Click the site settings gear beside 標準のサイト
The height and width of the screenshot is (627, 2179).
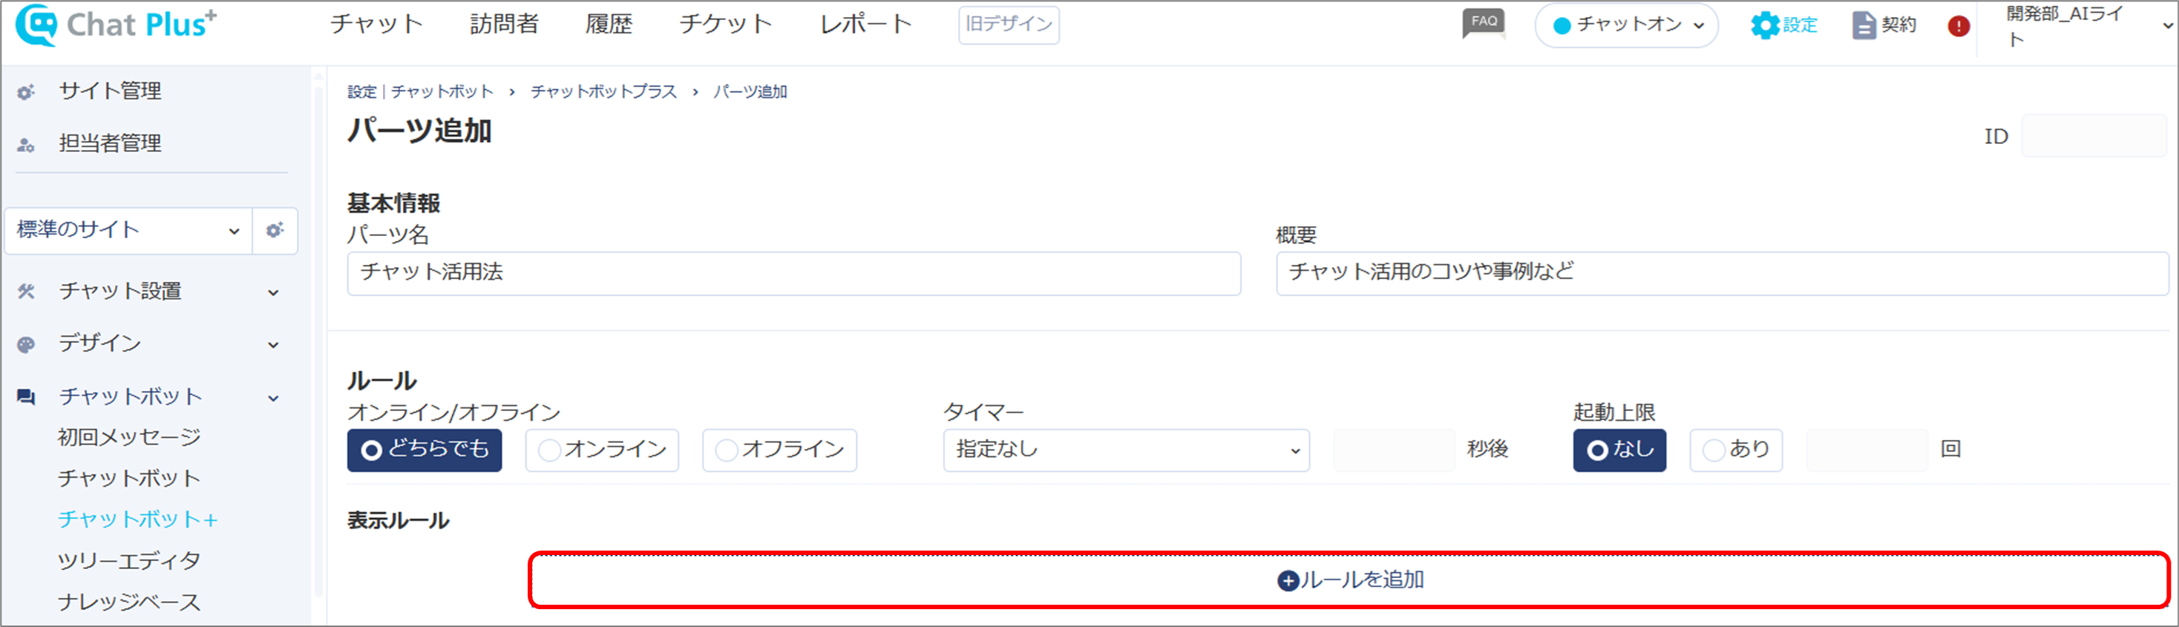[x=275, y=230]
